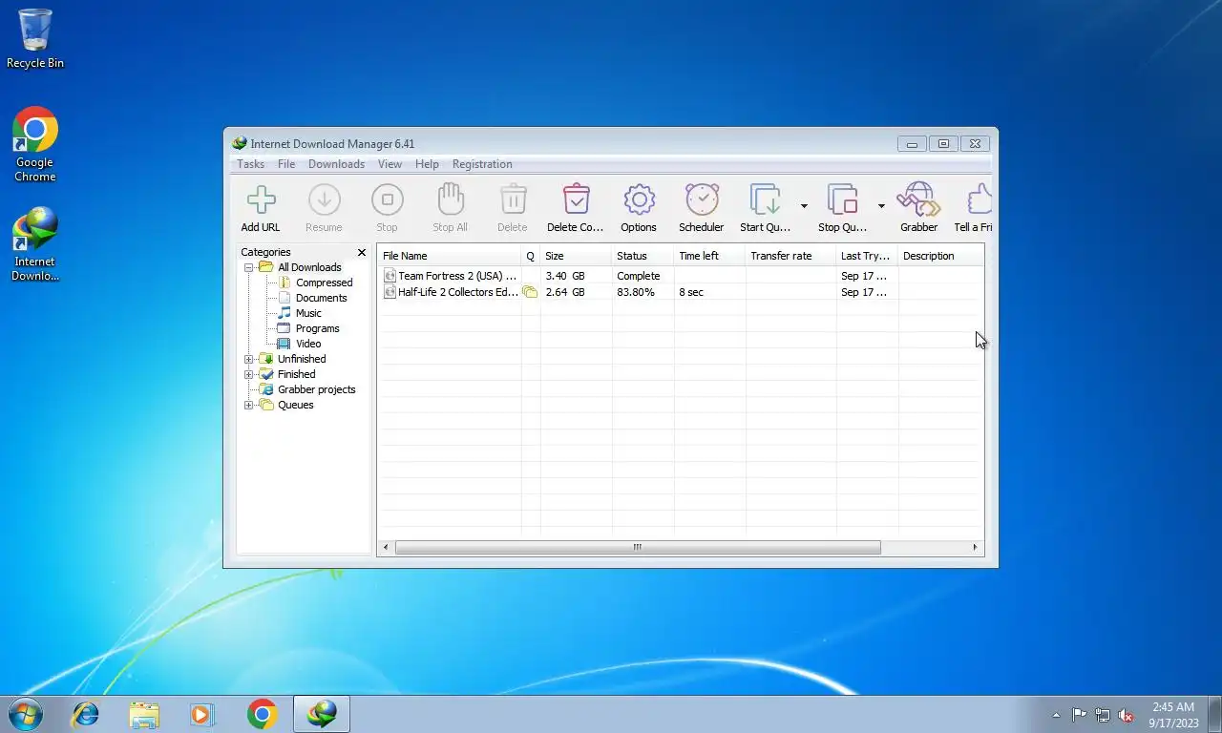Screen dimensions: 1222x733
Task: Expand the Queues tree node
Action: (x=249, y=405)
